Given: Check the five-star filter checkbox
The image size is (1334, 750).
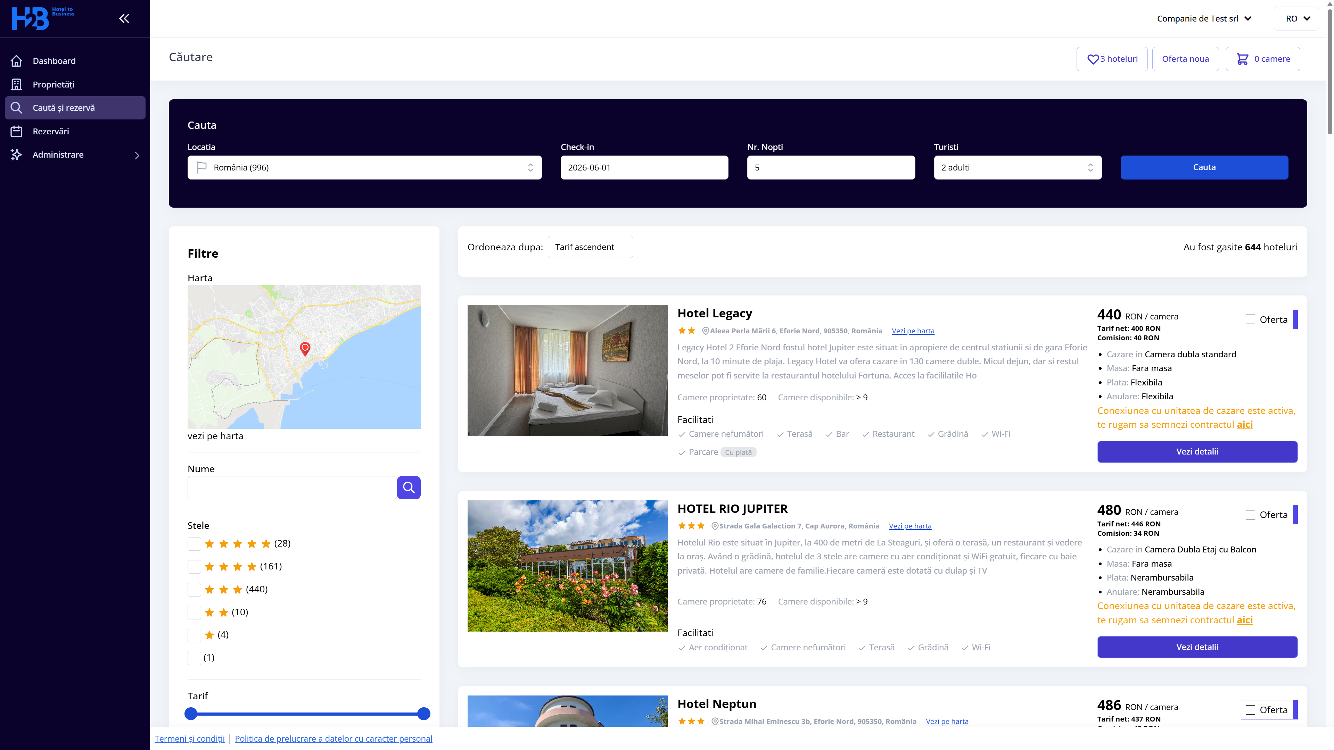Looking at the screenshot, I should [194, 543].
